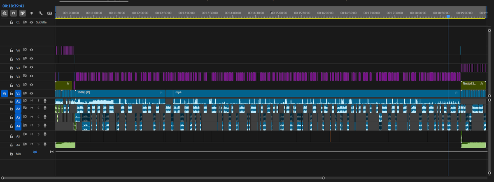Toggle lock on video track V6
Screen dimensions: 494x182
pyautogui.click(x=12, y=50)
